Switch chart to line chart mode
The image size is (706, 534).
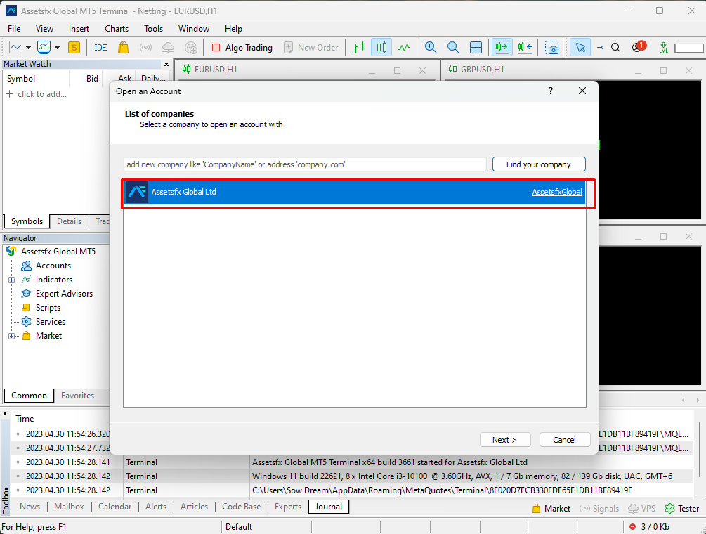(x=405, y=47)
